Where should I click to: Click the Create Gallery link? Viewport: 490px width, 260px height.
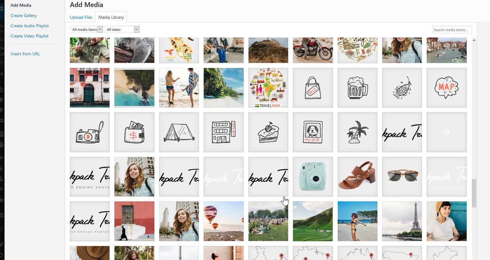click(24, 16)
